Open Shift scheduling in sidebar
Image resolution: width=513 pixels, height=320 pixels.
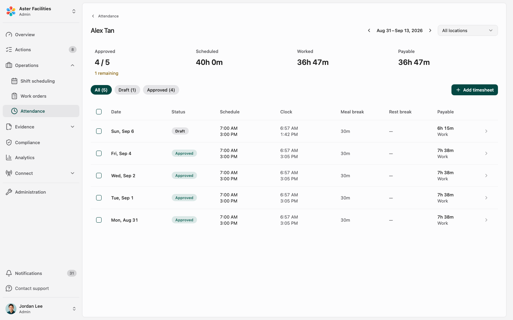pyautogui.click(x=41, y=81)
